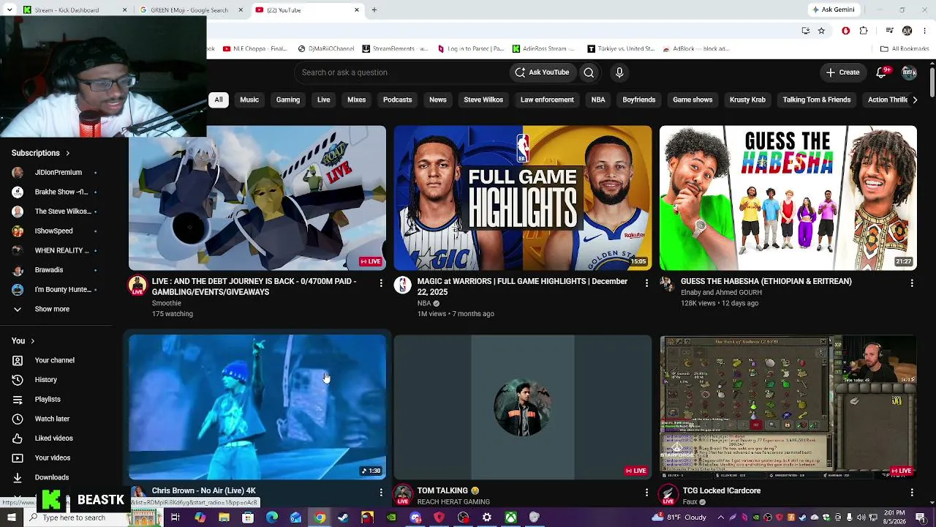Open the All Bookmarks folder

[905, 49]
